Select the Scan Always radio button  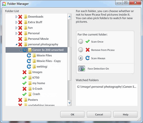81,58
